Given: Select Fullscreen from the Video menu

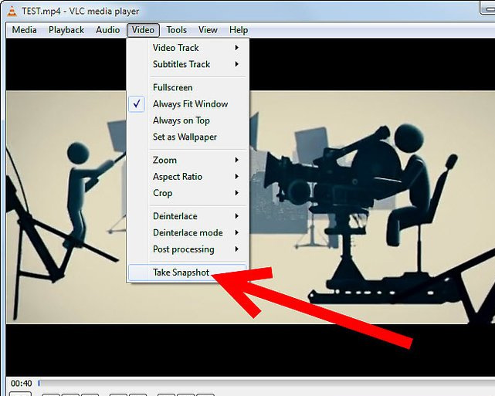Looking at the screenshot, I should tap(188, 87).
